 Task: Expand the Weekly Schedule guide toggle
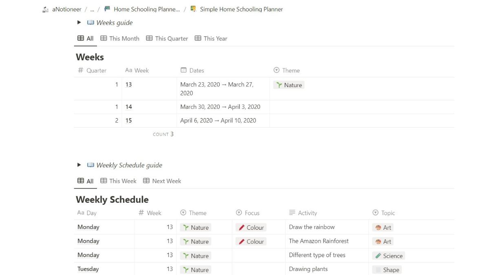79,165
